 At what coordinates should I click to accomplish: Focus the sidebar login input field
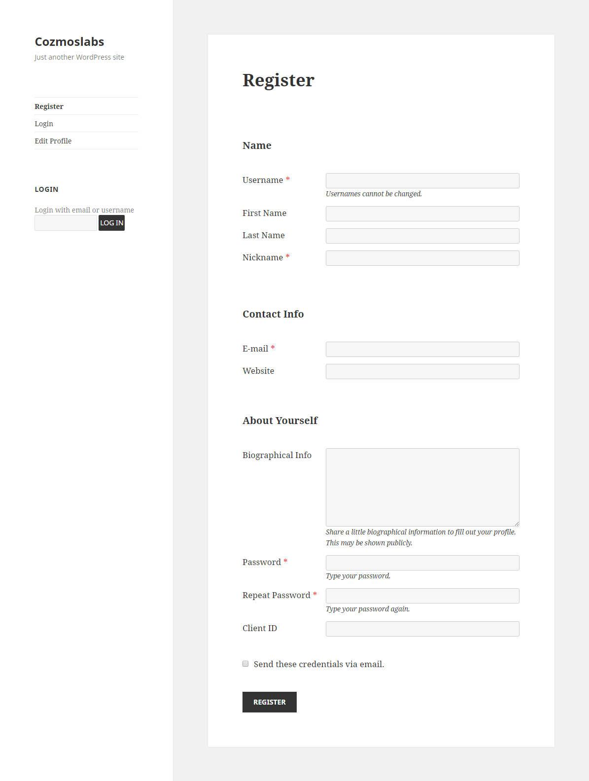[66, 223]
